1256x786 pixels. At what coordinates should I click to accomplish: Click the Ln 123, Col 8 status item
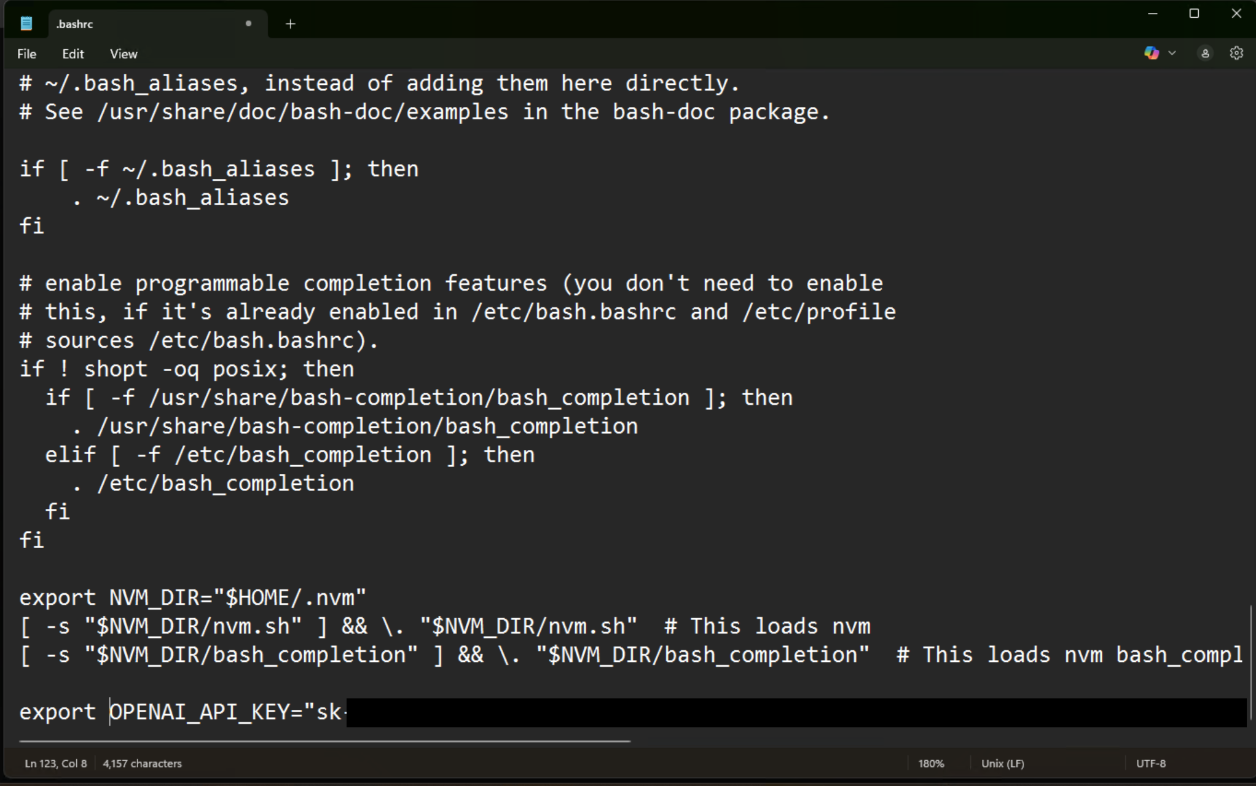55,763
